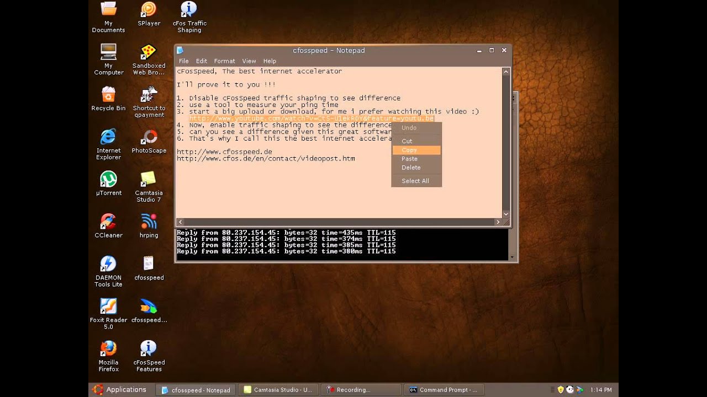Maximize the Notepad window
The height and width of the screenshot is (397, 707).
(492, 50)
